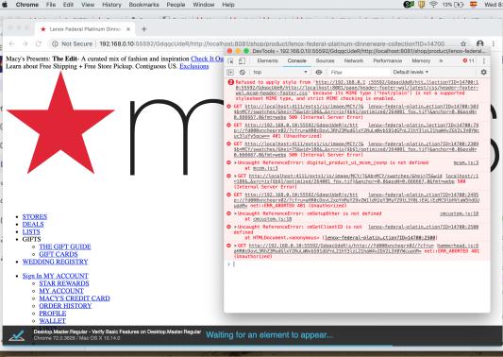
Task: Switch to DevTools Network tab
Action: click(354, 60)
